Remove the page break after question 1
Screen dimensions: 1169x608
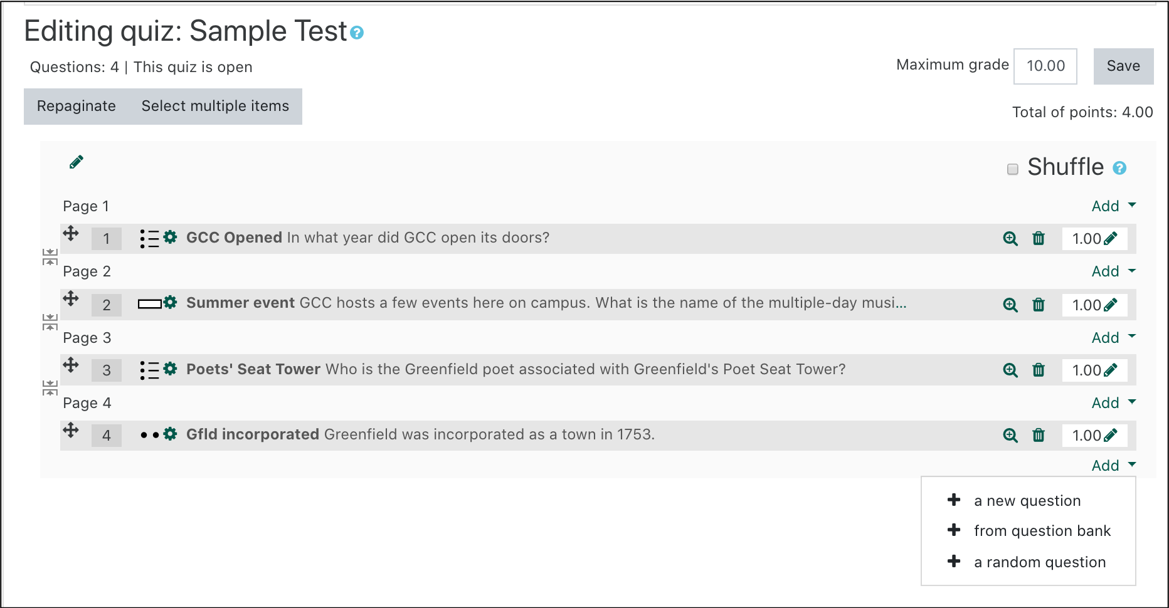pyautogui.click(x=50, y=256)
